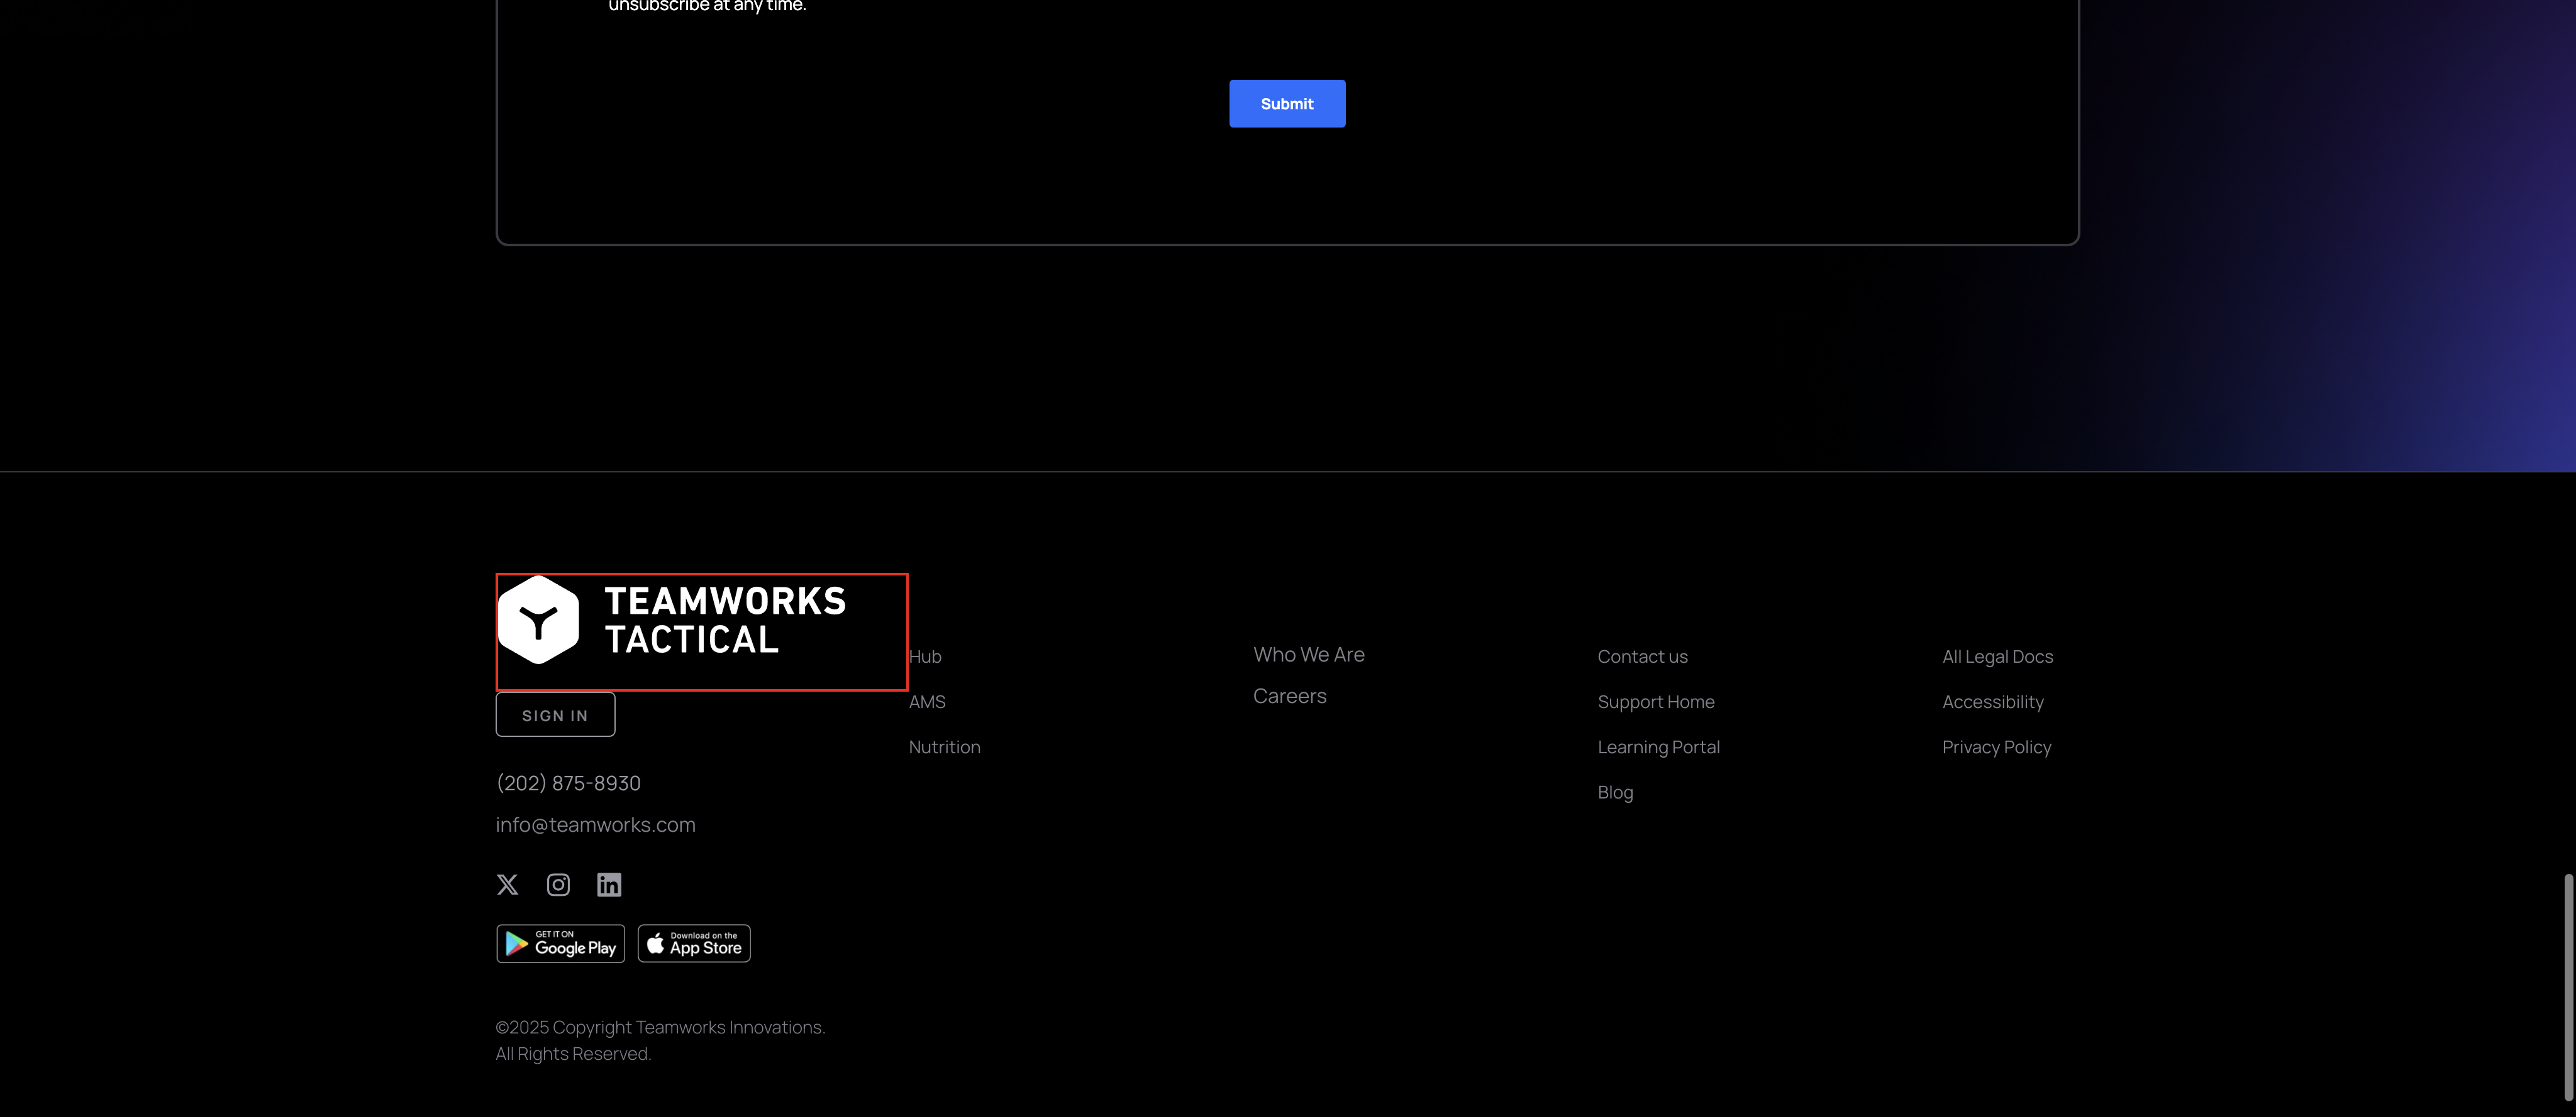Open the Hub footer link
Viewport: 2576px width, 1117px height.
[925, 657]
